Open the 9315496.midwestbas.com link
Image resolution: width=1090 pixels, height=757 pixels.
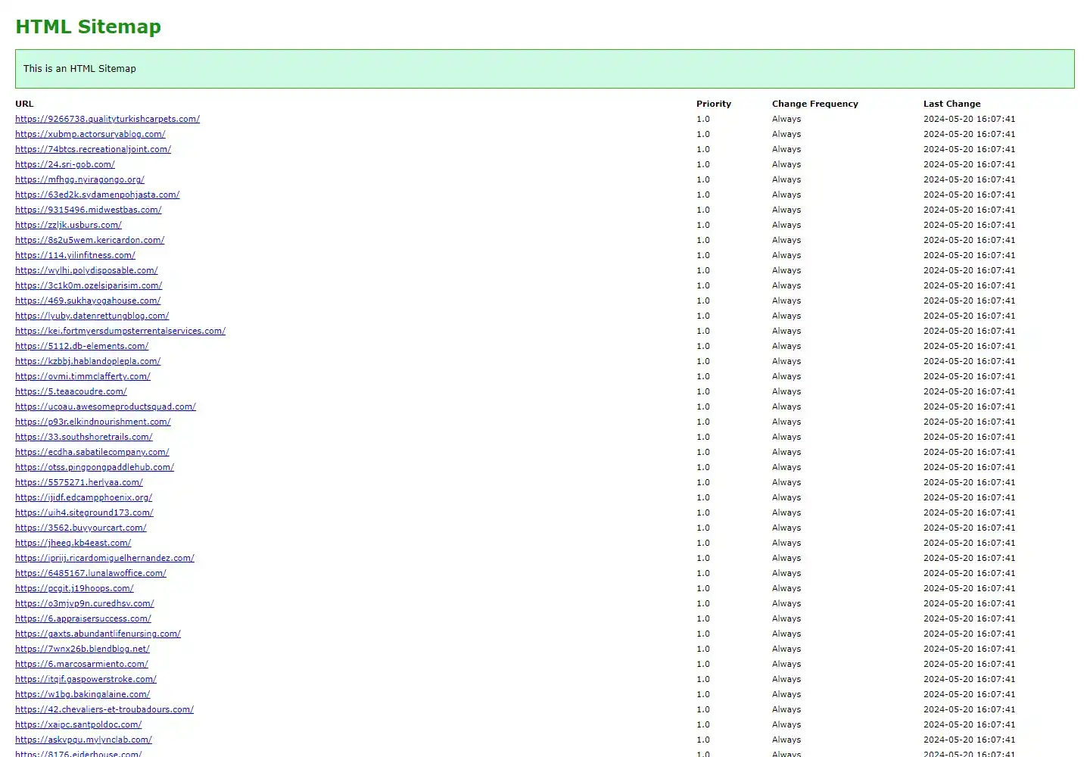tap(89, 210)
